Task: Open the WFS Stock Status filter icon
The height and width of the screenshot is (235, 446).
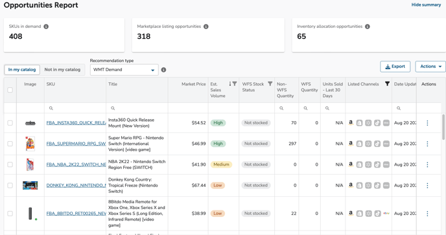Action: [x=270, y=84]
